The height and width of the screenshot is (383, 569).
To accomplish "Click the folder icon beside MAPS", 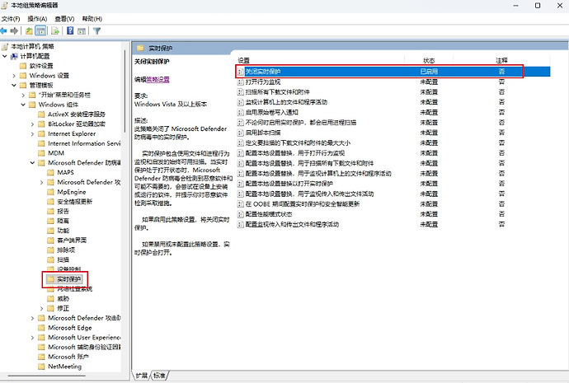I will [51, 172].
